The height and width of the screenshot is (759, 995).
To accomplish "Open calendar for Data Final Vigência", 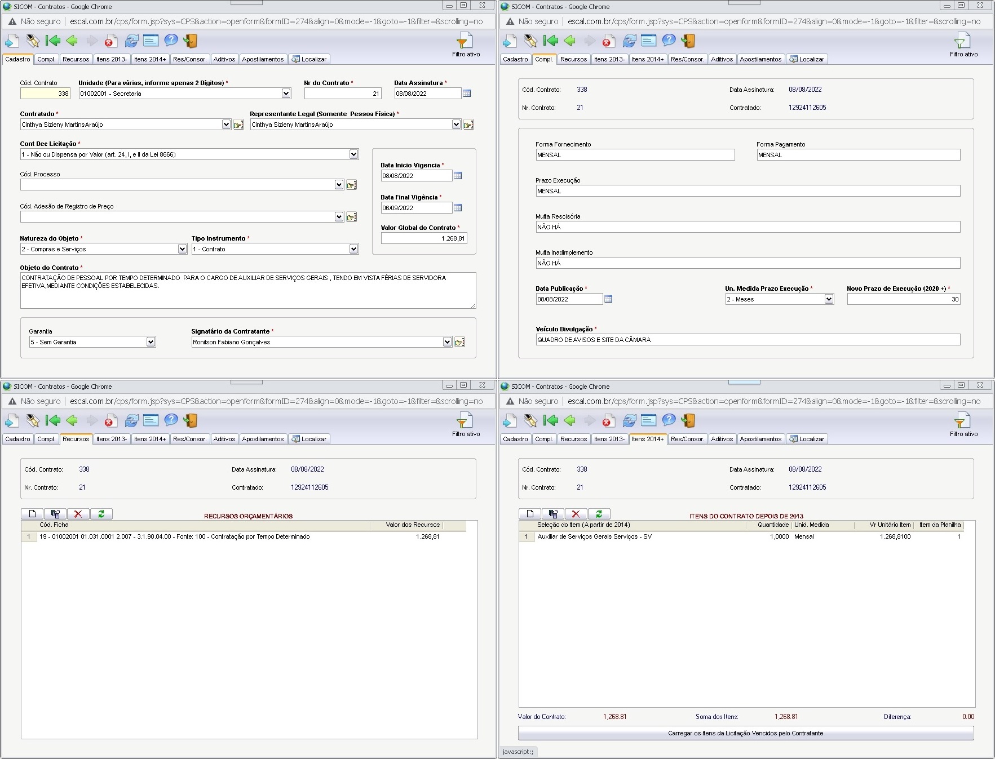I will pos(458,208).
